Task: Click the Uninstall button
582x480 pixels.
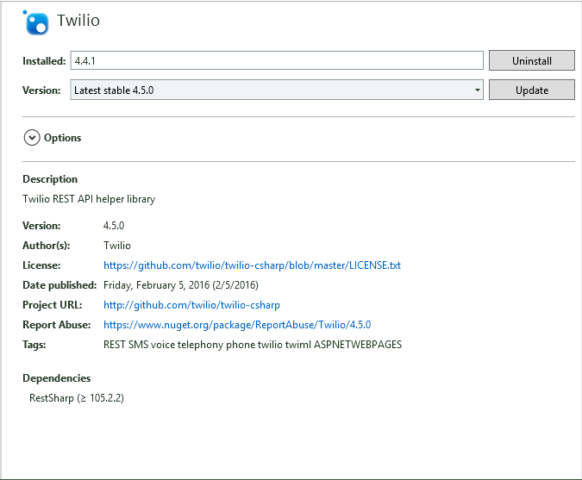Action: [x=531, y=60]
